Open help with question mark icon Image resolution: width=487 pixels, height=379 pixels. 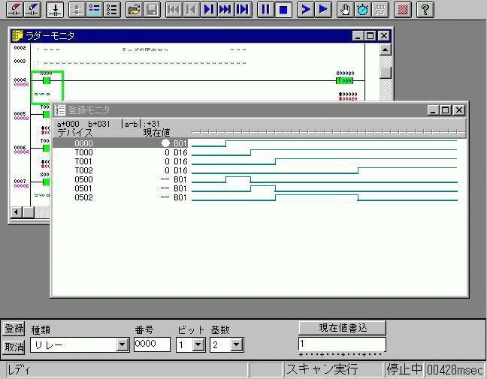[425, 10]
